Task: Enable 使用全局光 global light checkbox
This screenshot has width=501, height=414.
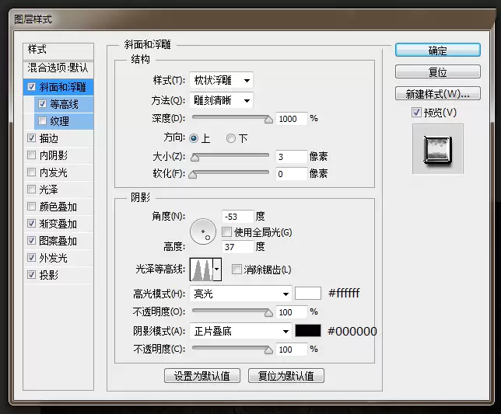Action: pyautogui.click(x=226, y=232)
